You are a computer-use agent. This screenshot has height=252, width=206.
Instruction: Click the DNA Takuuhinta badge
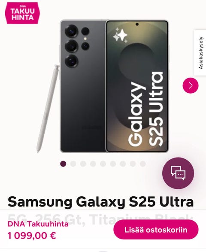pyautogui.click(x=22, y=13)
